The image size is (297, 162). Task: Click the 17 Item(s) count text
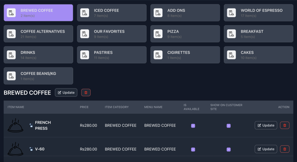tap(248, 16)
